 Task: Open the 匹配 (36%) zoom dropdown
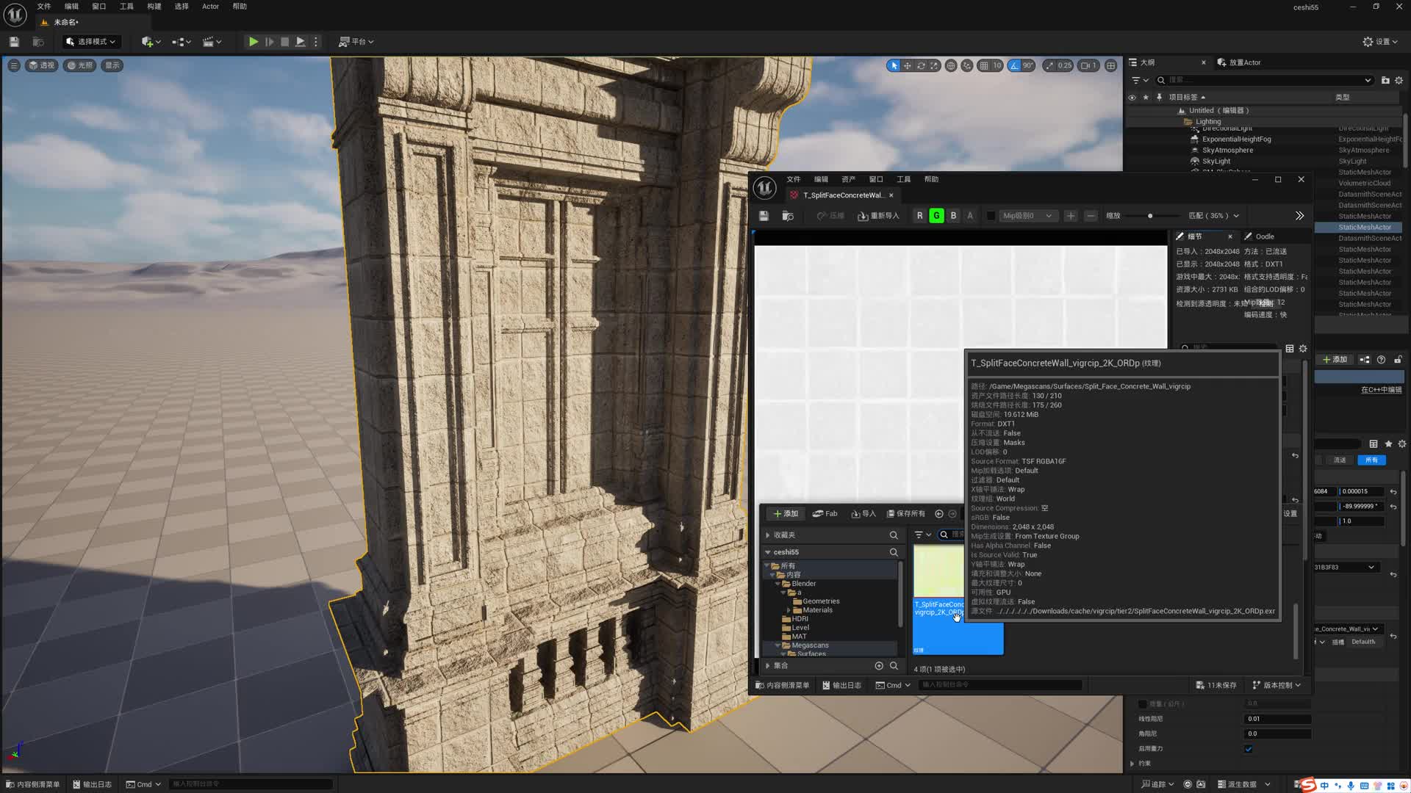tap(1214, 216)
